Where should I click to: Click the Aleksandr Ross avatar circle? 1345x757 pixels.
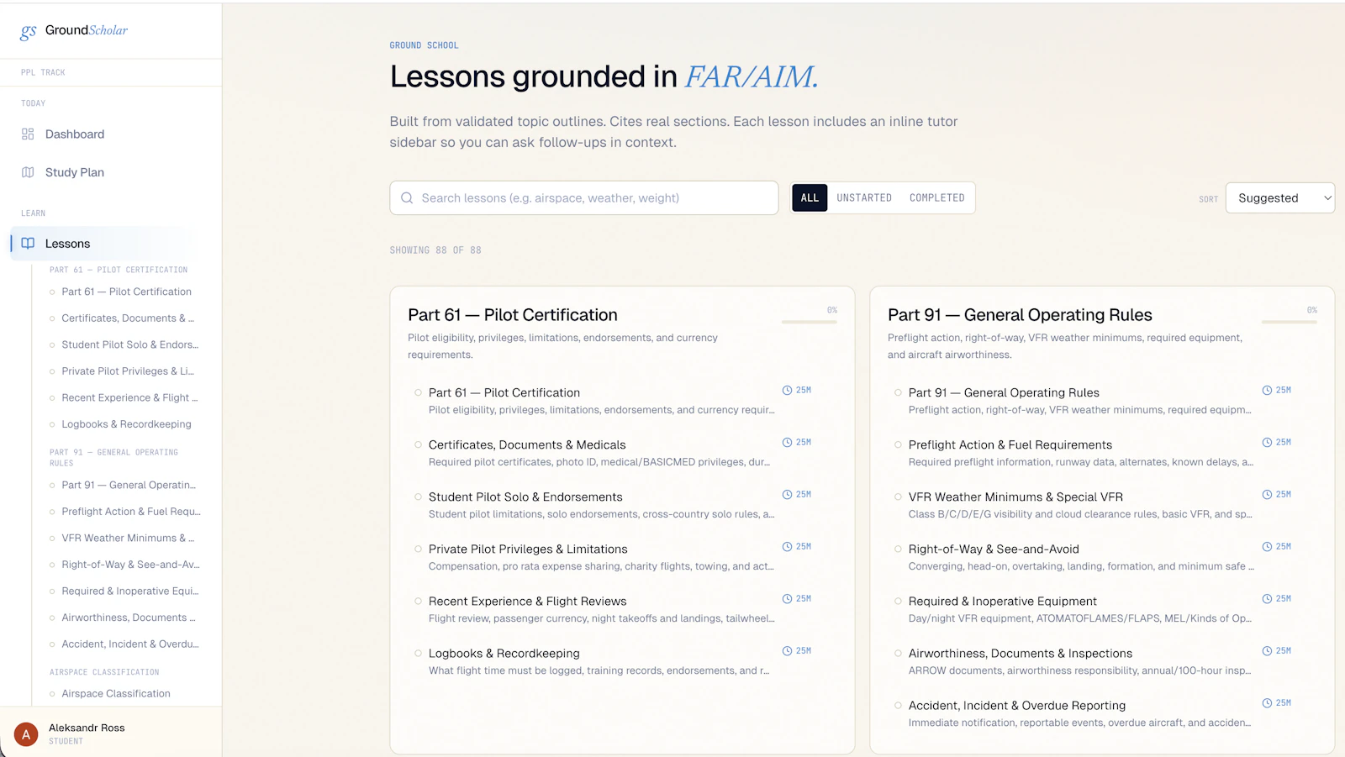point(26,734)
